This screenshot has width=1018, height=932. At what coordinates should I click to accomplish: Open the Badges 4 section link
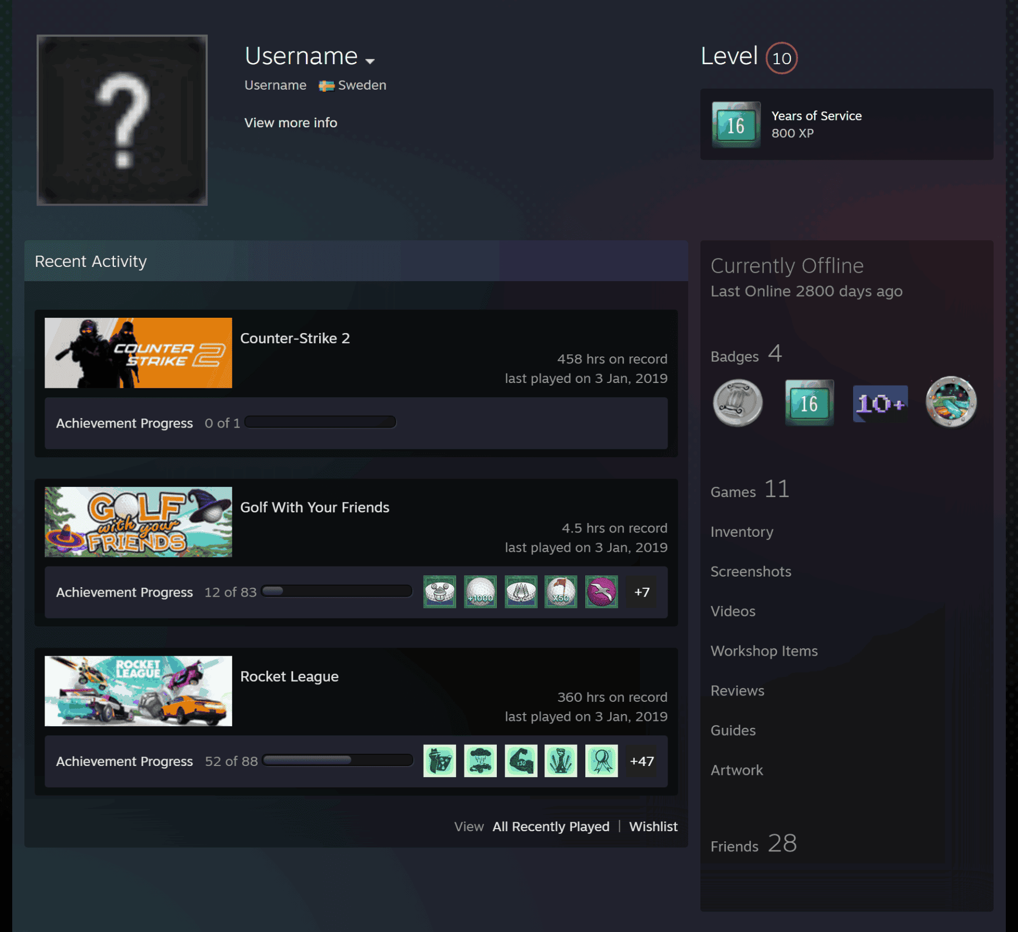(746, 354)
